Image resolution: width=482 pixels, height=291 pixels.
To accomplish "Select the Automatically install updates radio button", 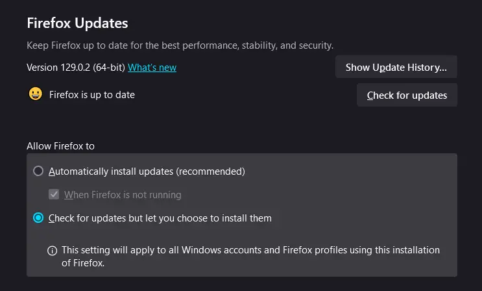I will pos(38,171).
